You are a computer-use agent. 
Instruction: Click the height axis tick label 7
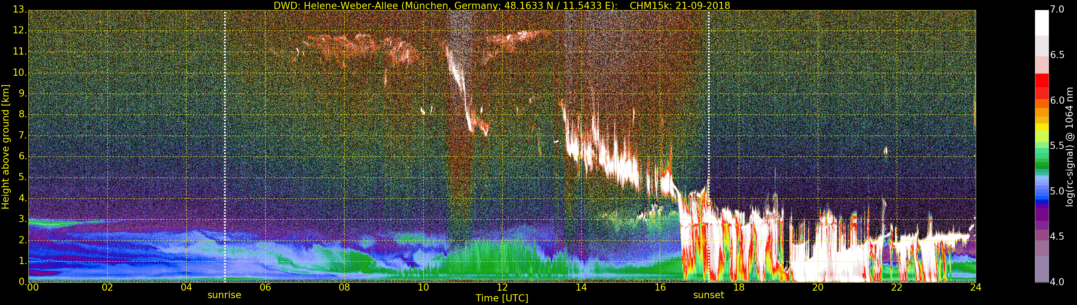pyautogui.click(x=23, y=135)
